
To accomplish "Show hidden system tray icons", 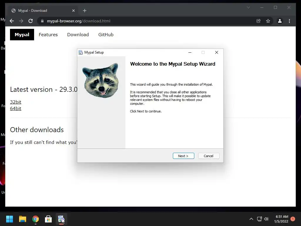I will coord(251,219).
